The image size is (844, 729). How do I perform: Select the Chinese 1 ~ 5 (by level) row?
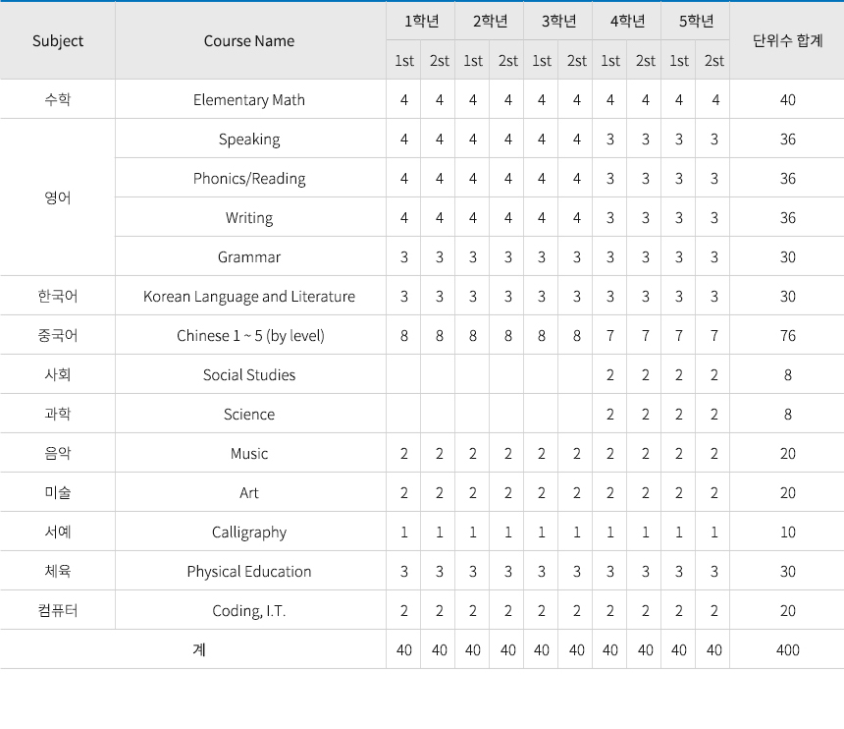click(422, 335)
